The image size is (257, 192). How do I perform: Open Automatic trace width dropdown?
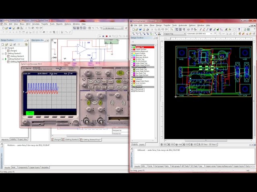click(211, 34)
